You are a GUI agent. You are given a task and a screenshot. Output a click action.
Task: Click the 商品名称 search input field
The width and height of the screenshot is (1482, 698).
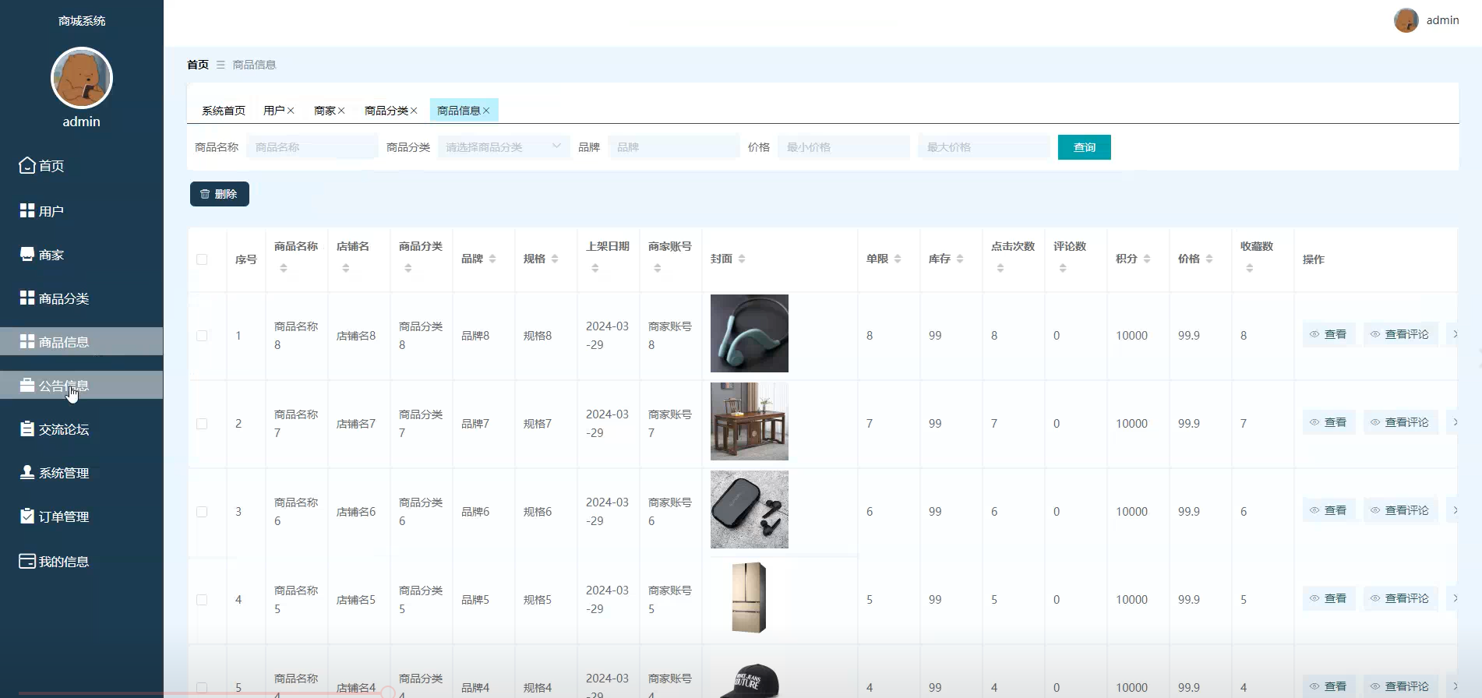pyautogui.click(x=312, y=146)
